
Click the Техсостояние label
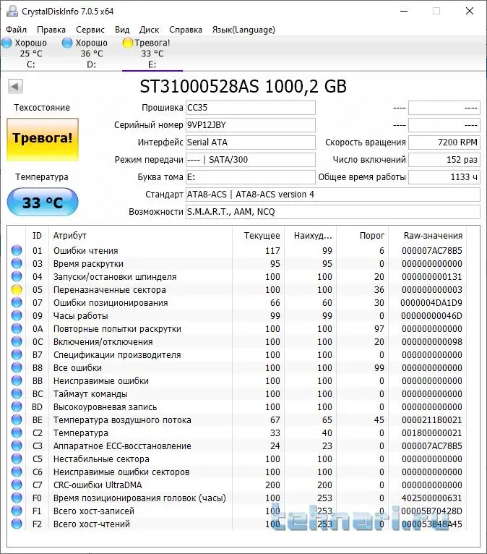(42, 108)
